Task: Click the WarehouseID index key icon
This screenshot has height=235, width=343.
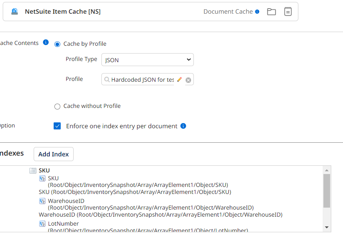Action: [42, 201]
